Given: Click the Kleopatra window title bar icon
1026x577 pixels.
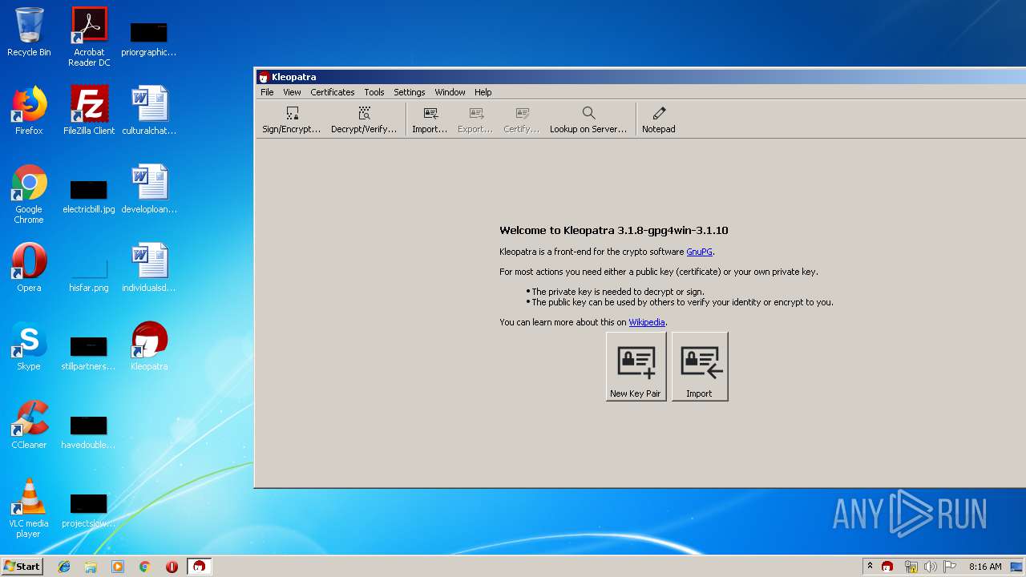Looking at the screenshot, I should point(264,77).
